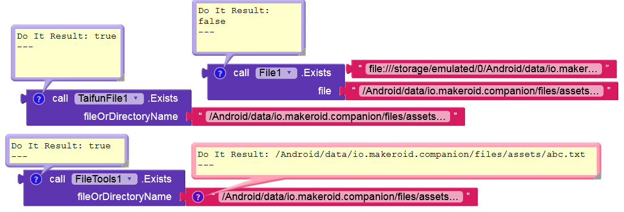Image resolution: width=624 pixels, height=212 pixels.
Task: Click the resize handle of FileTools1 true bubble
Action: coord(125,164)
